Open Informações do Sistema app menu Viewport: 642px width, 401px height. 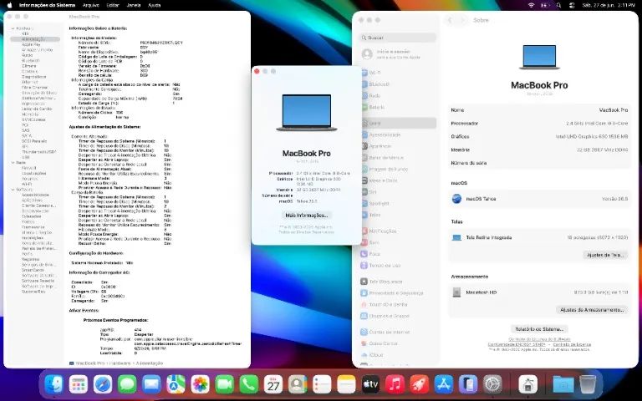coord(47,5)
